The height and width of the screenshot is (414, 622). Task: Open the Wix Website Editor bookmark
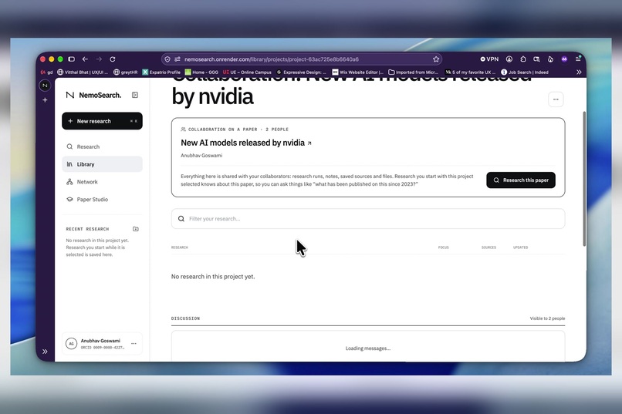click(358, 72)
